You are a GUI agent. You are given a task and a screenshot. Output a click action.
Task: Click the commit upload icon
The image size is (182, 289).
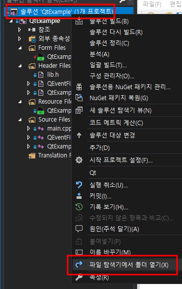tap(79, 196)
